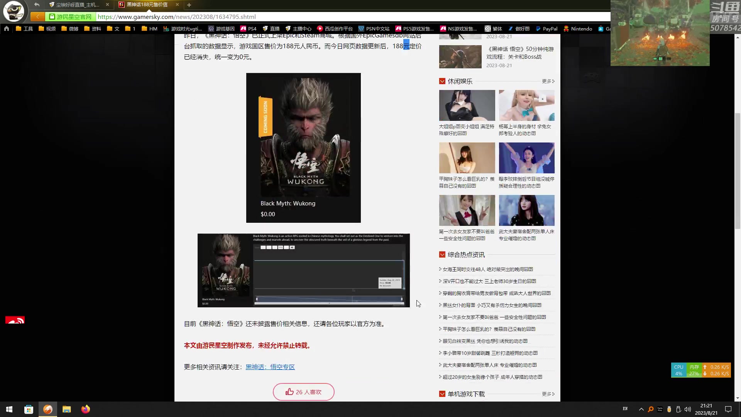Open Microsoft Store from the taskbar
741x417 pixels.
click(x=29, y=409)
